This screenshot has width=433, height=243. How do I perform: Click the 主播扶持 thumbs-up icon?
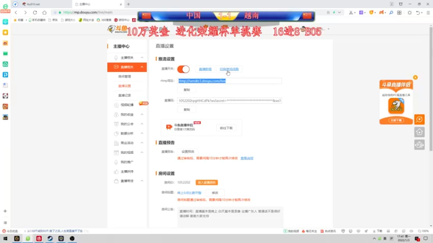[x=116, y=171]
